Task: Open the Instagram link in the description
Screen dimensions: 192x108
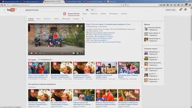Action: click(x=104, y=37)
